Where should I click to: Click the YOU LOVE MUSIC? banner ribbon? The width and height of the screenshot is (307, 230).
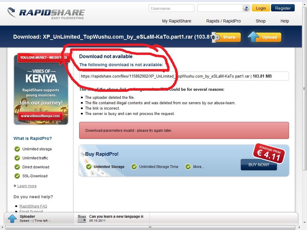[43, 57]
